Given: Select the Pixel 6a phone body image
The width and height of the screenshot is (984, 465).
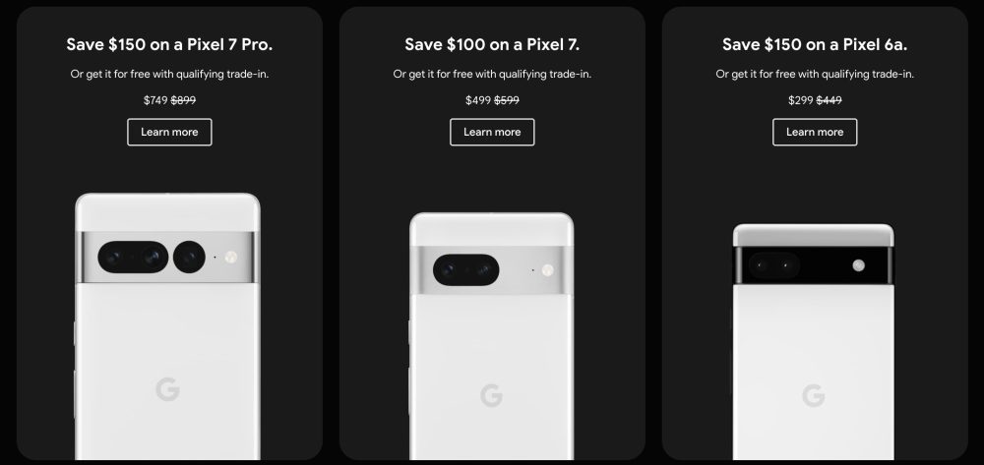Looking at the screenshot, I should 814,341.
